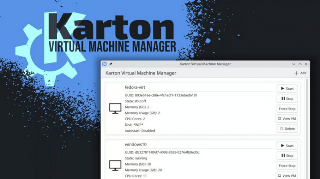Click 'Memory Usage (GB): 2' text
The image size is (320, 179).
(142, 113)
